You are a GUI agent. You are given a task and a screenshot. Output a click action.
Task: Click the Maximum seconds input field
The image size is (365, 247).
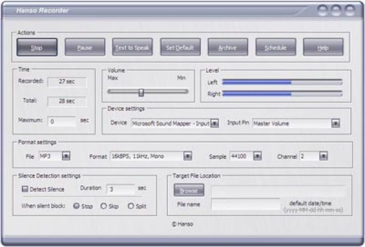click(62, 121)
